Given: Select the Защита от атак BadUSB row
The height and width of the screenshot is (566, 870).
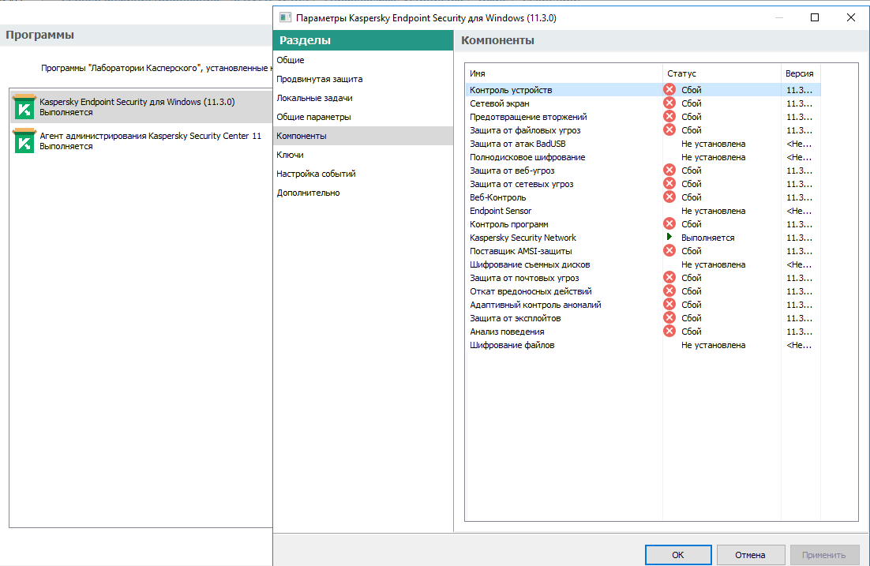Looking at the screenshot, I should (643, 144).
